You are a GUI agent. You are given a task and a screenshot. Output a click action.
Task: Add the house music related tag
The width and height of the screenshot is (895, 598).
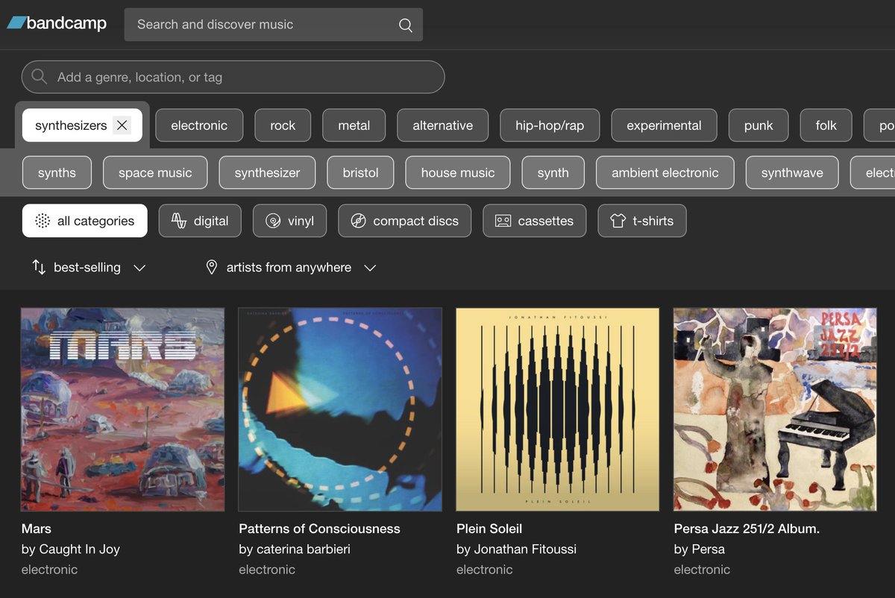point(458,172)
